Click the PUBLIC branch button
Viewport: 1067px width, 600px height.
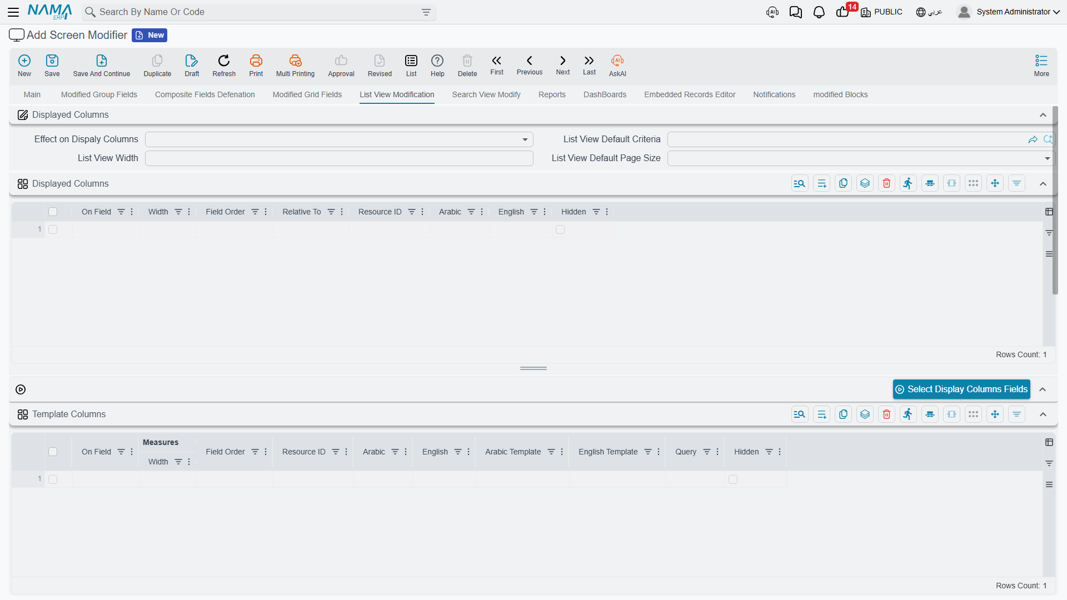tap(881, 12)
